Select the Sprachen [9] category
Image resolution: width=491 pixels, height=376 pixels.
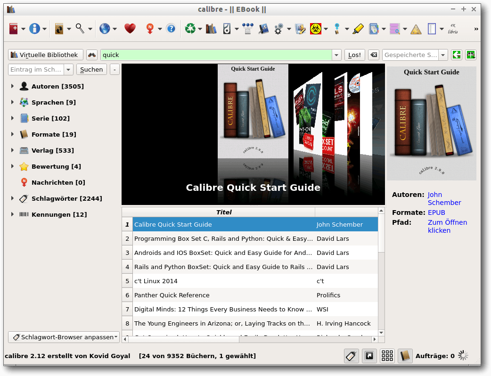tap(54, 102)
